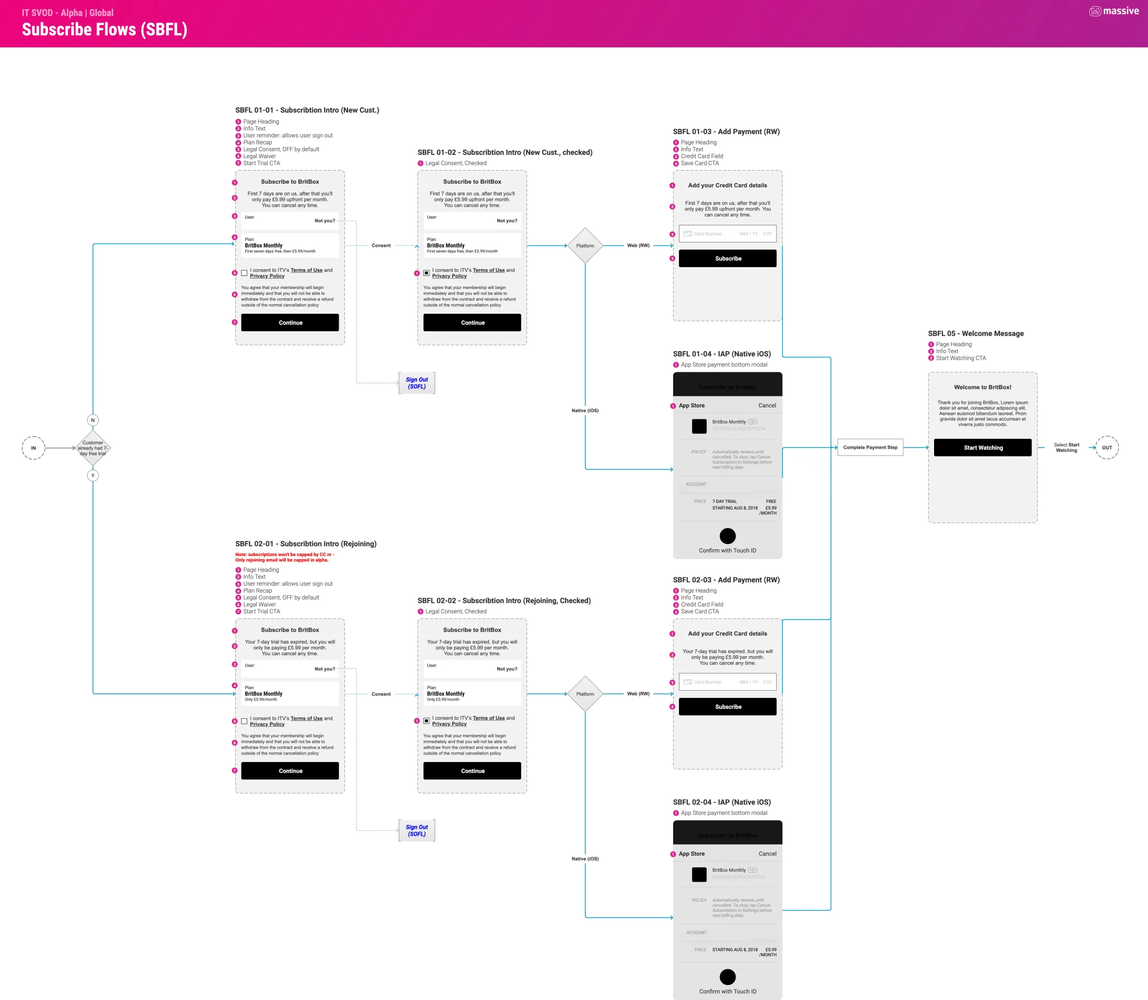Click 'IT SVOD - Alpha | Global' header text
This screenshot has height=1000, width=1148.
(67, 13)
